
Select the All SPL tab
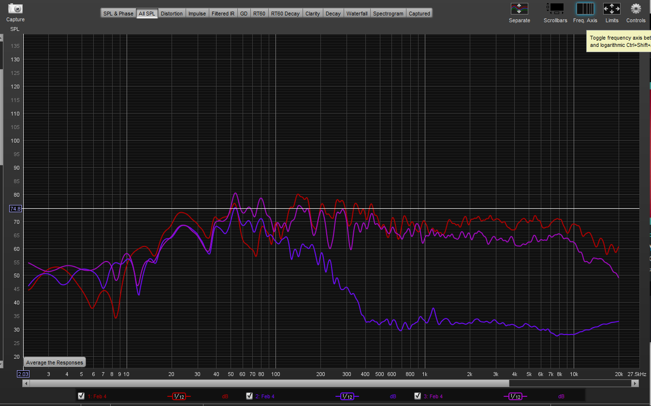tap(147, 14)
